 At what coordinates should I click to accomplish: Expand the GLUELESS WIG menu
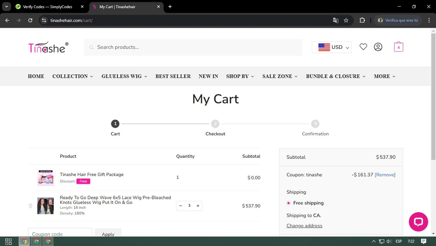[x=124, y=76]
